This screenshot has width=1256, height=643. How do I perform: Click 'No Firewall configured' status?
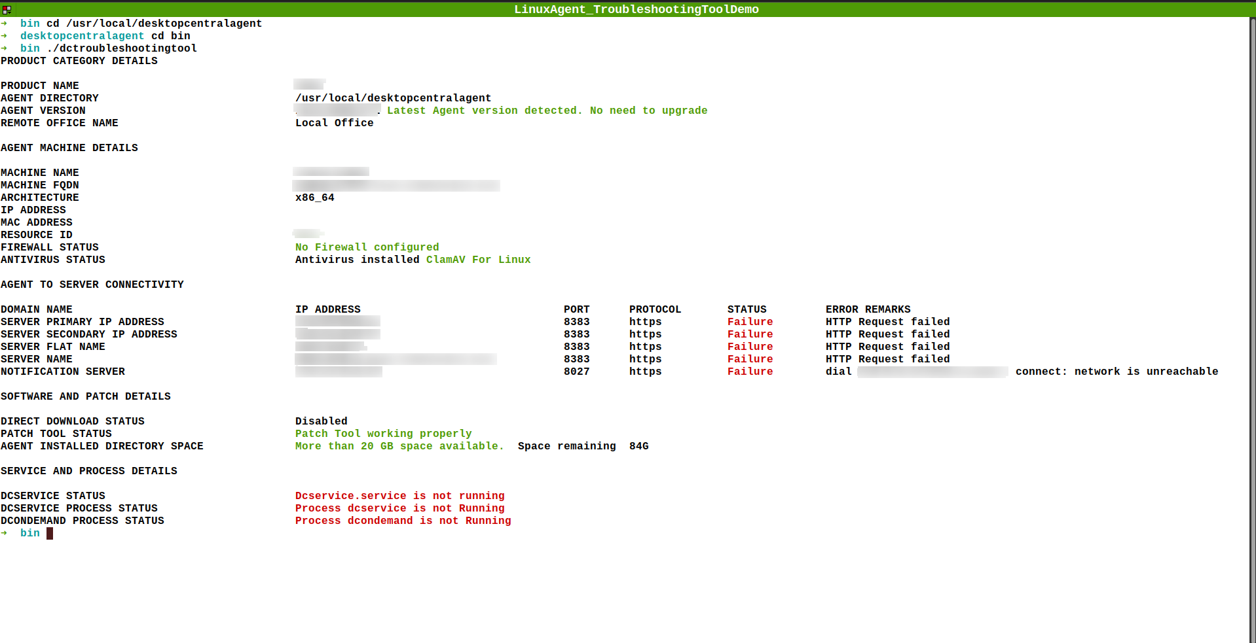point(367,247)
